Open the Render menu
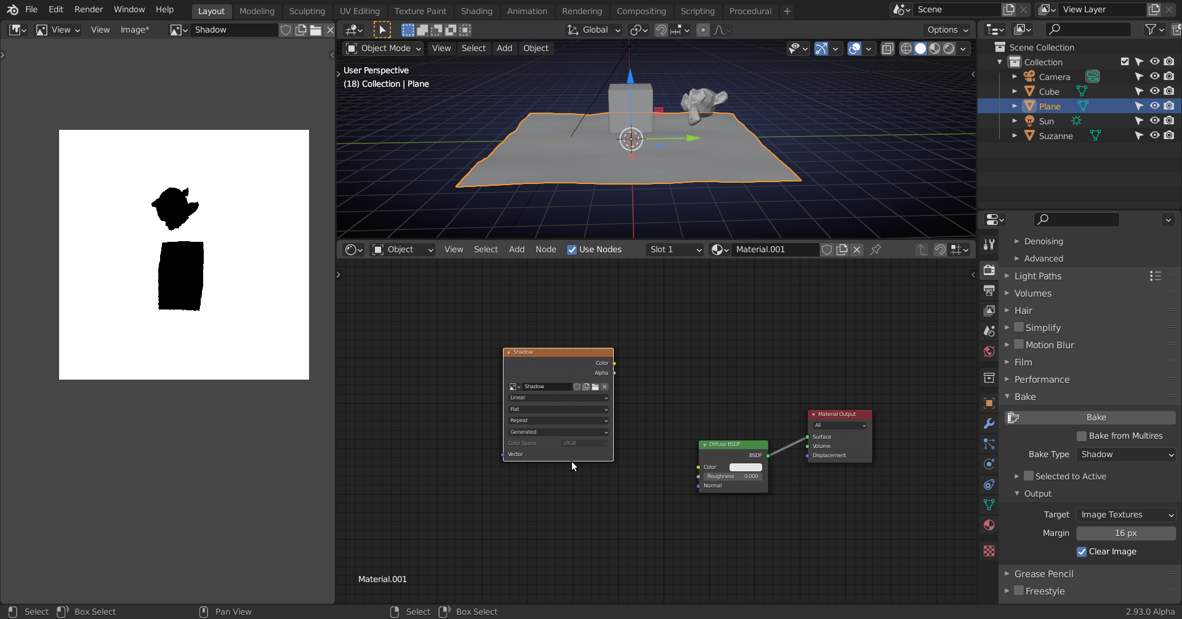Viewport: 1182px width, 619px height. click(89, 10)
